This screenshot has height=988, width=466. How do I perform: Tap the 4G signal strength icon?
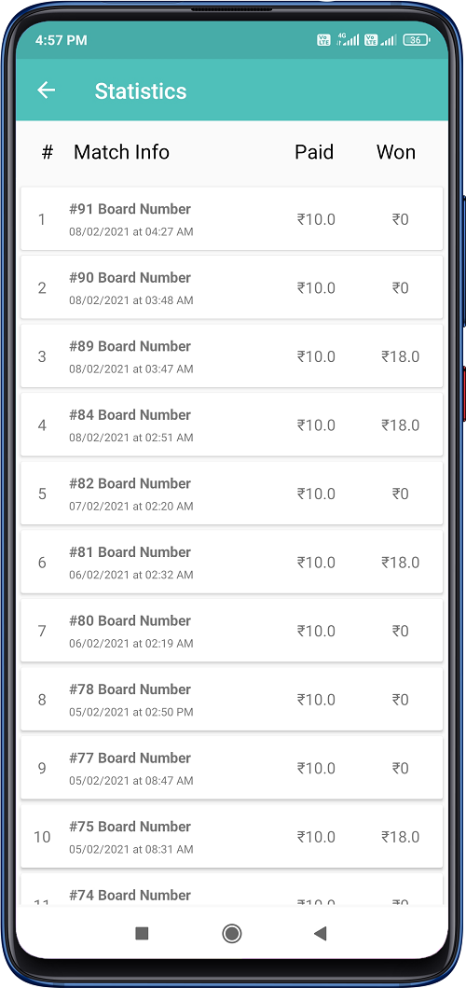[x=349, y=39]
